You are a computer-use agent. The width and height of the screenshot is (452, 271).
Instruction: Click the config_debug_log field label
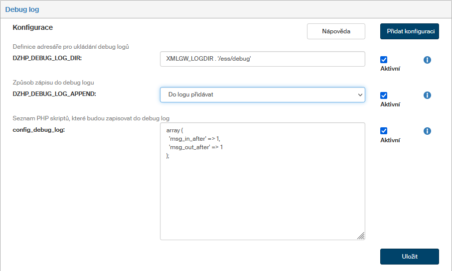pos(39,130)
